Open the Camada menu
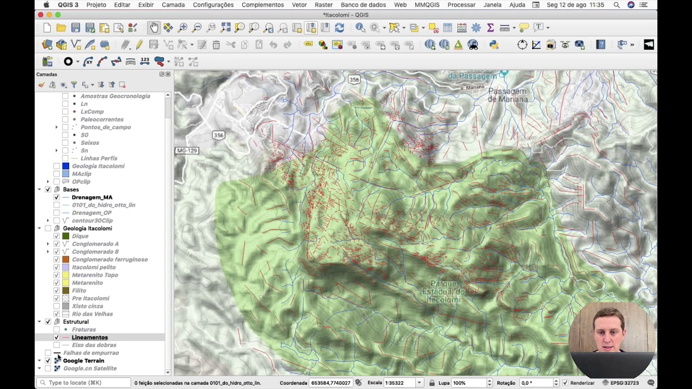Screen dimensions: 692x389 [x=173, y=5]
